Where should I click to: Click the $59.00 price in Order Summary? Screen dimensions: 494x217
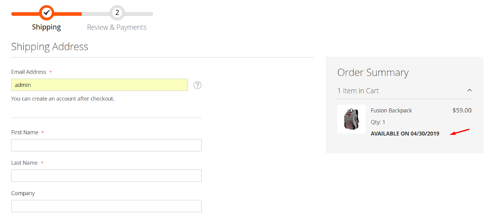[462, 110]
